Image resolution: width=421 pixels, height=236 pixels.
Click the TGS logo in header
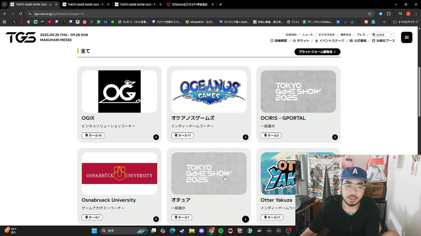(21, 37)
